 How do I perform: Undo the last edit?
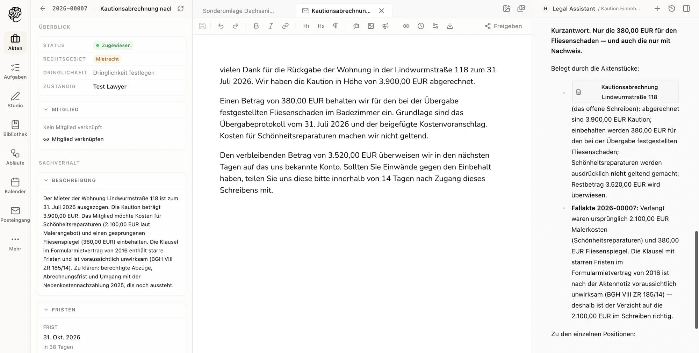[x=221, y=26]
